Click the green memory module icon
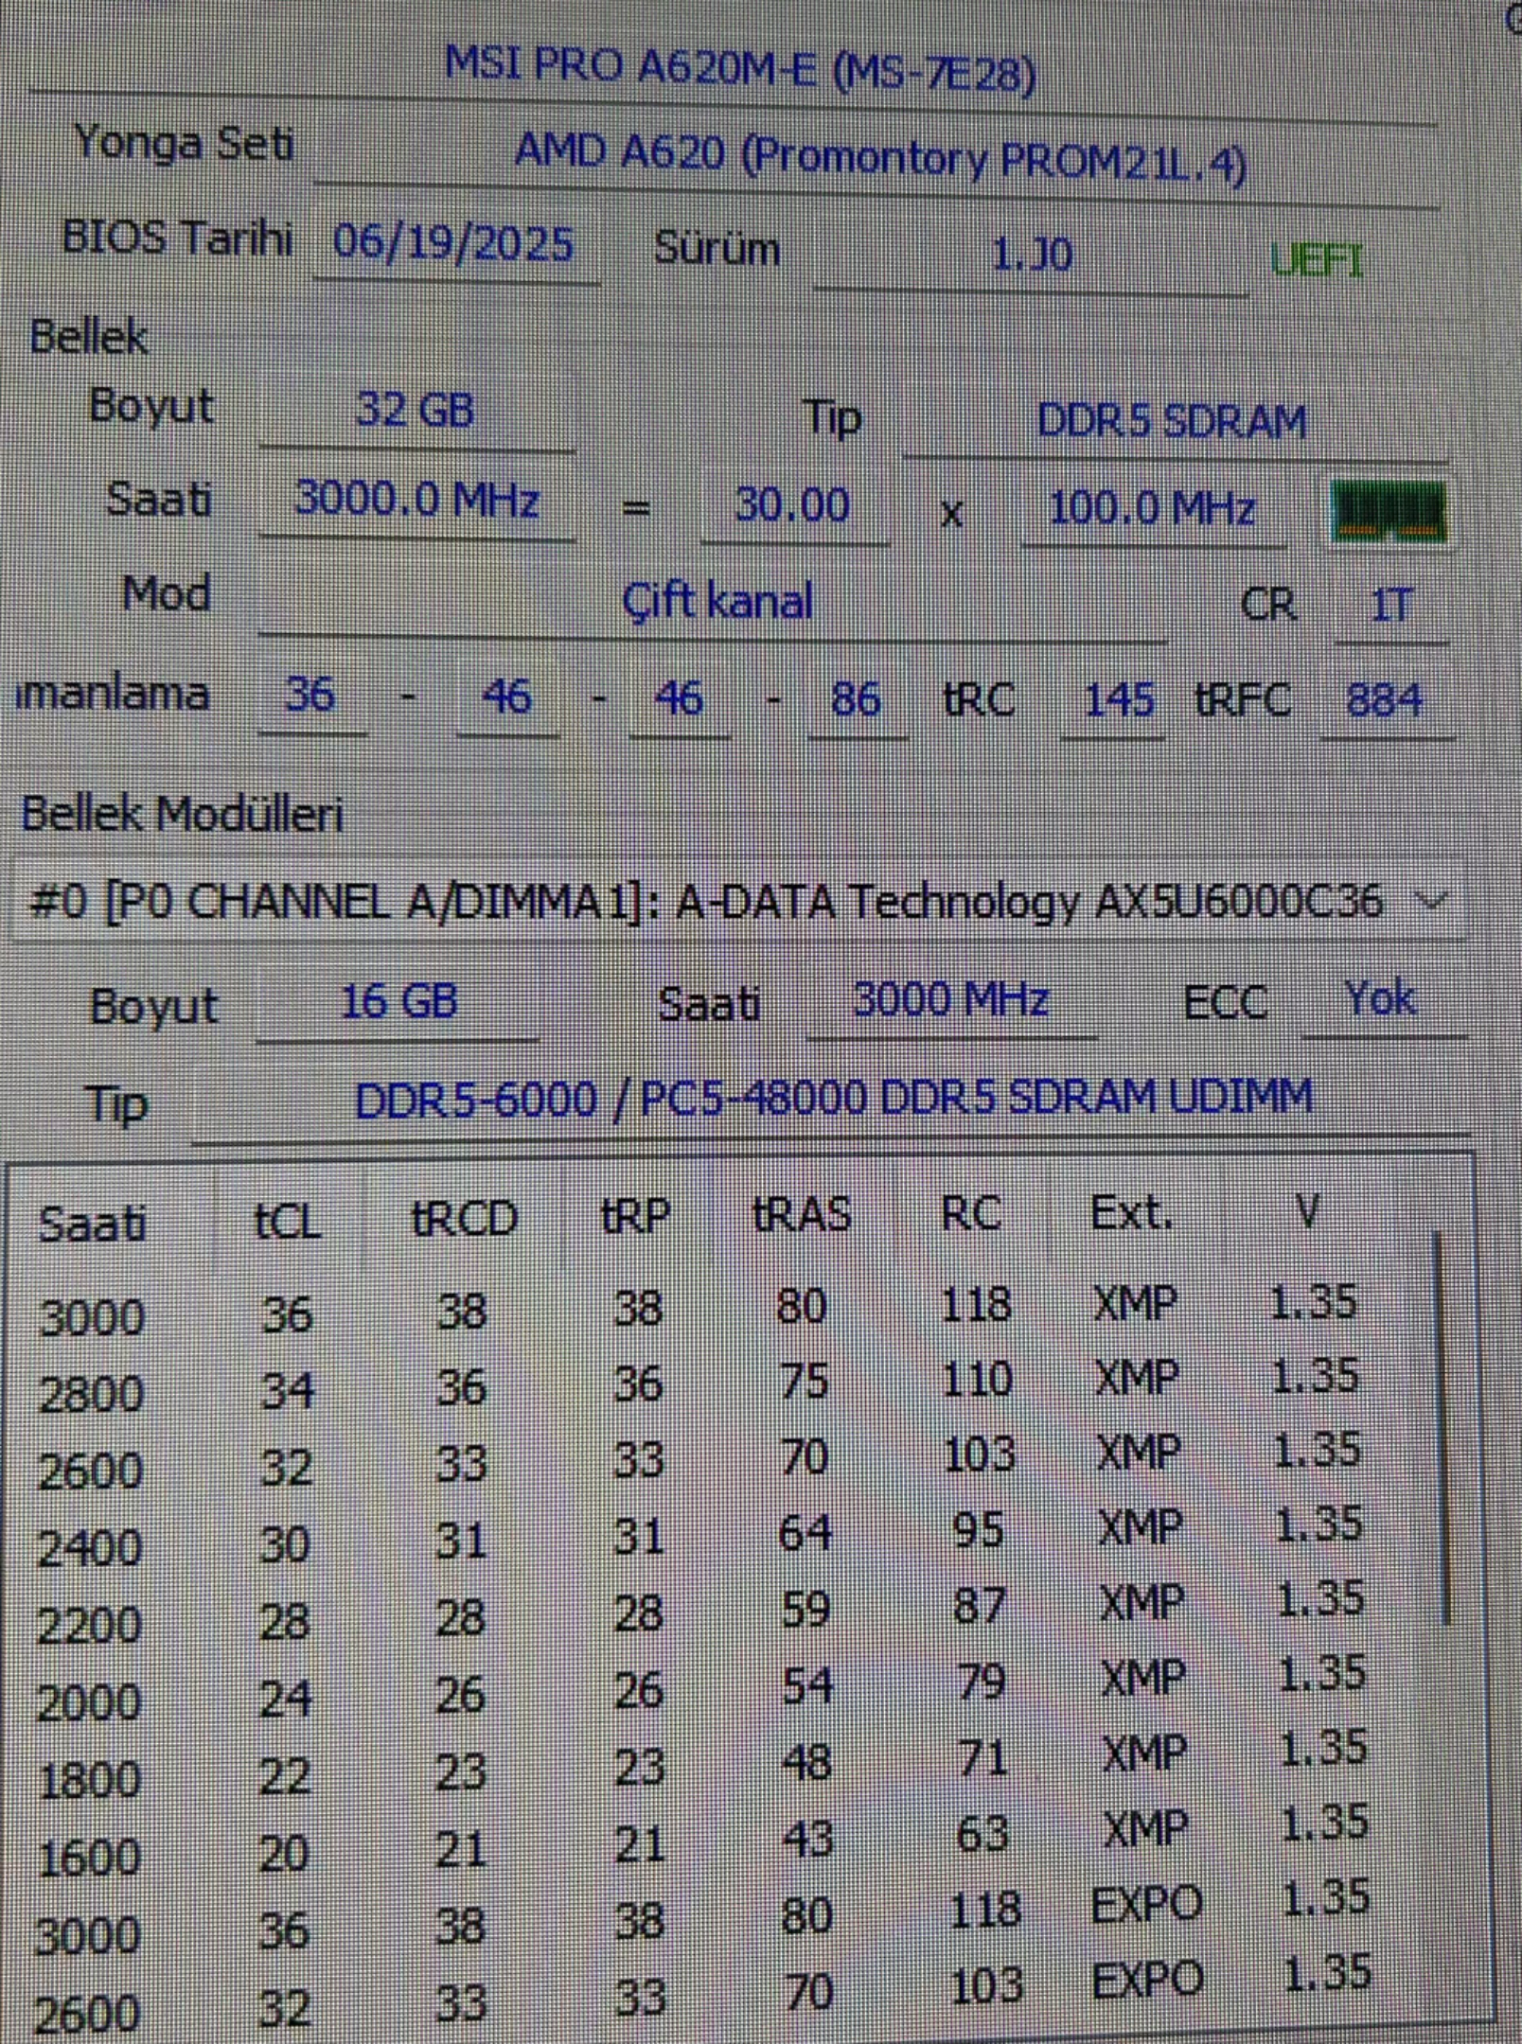 pos(1388,513)
